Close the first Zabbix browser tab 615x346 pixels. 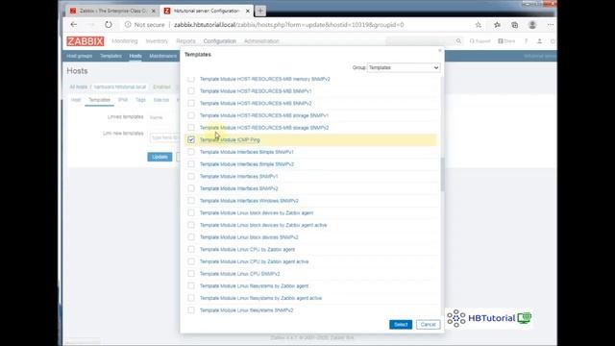tap(154, 11)
